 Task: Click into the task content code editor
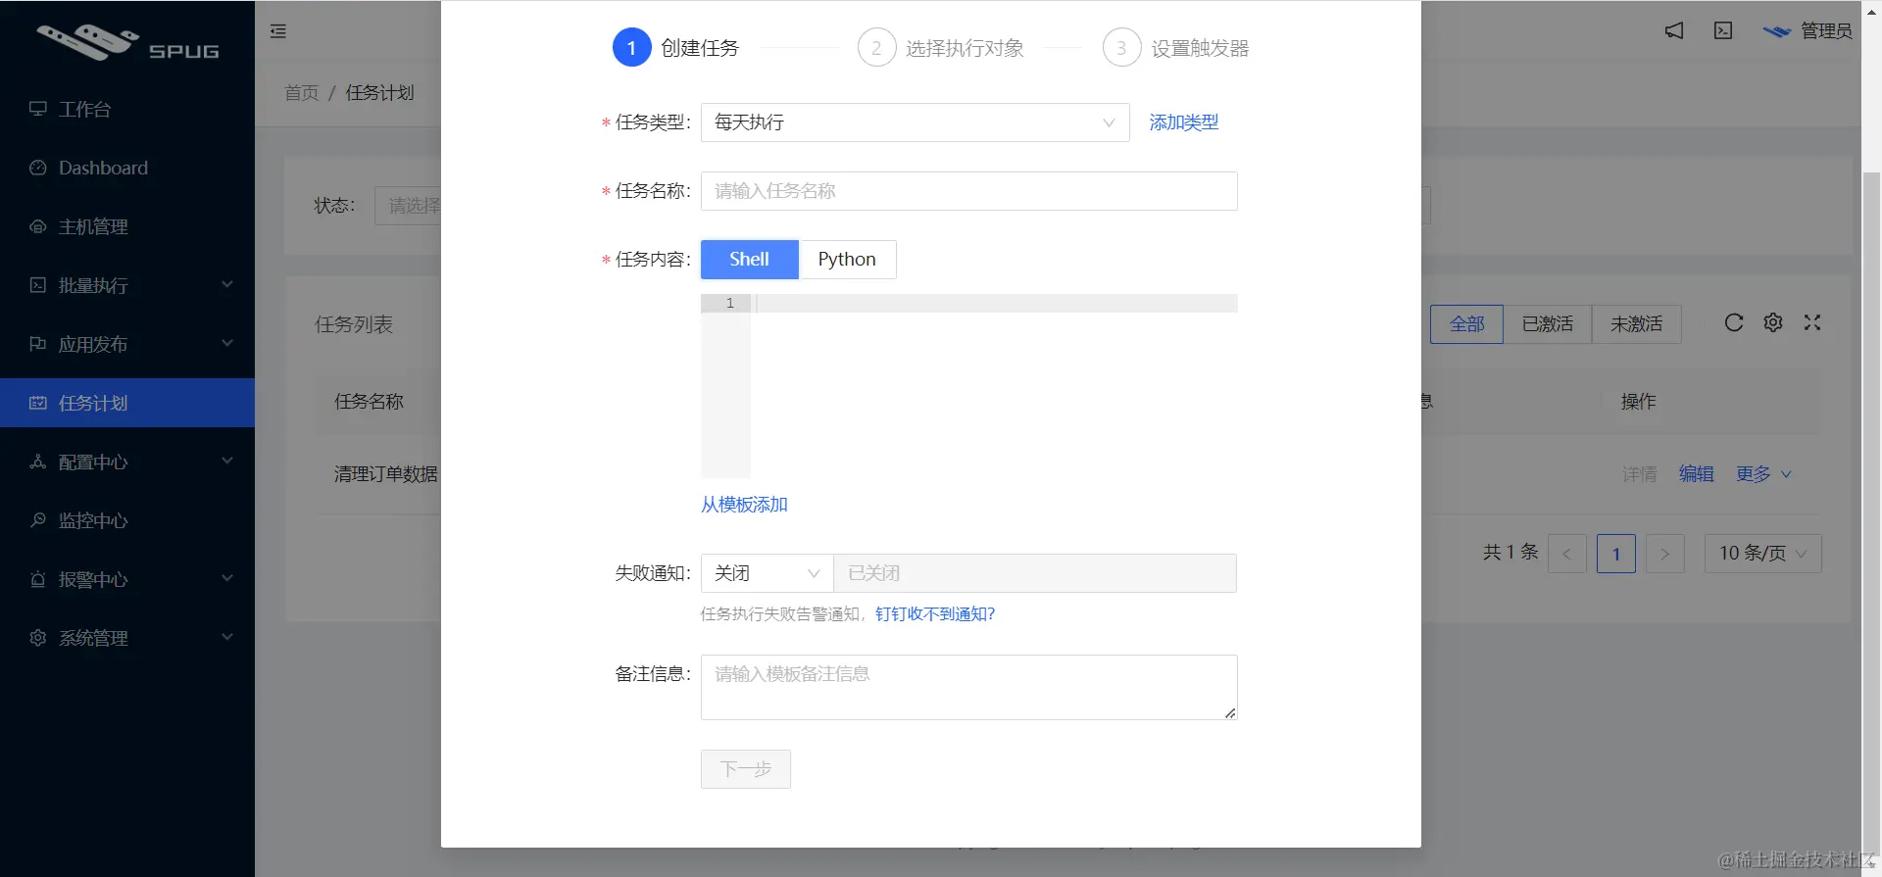tap(994, 386)
